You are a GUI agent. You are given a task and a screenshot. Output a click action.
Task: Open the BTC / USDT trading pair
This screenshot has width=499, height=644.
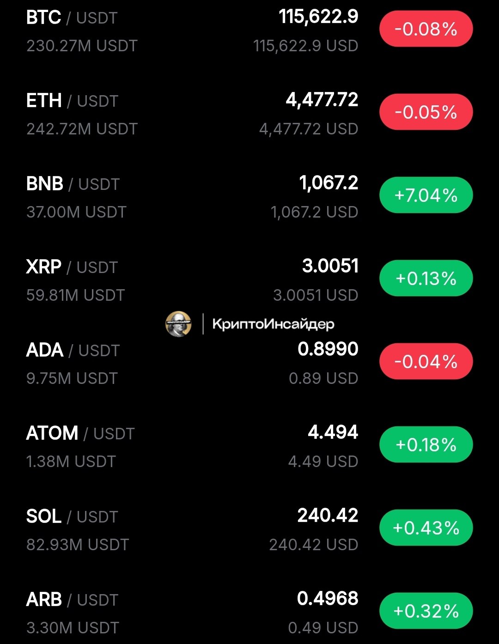[x=249, y=30]
